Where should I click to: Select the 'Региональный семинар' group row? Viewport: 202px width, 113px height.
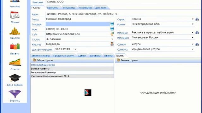(72, 73)
